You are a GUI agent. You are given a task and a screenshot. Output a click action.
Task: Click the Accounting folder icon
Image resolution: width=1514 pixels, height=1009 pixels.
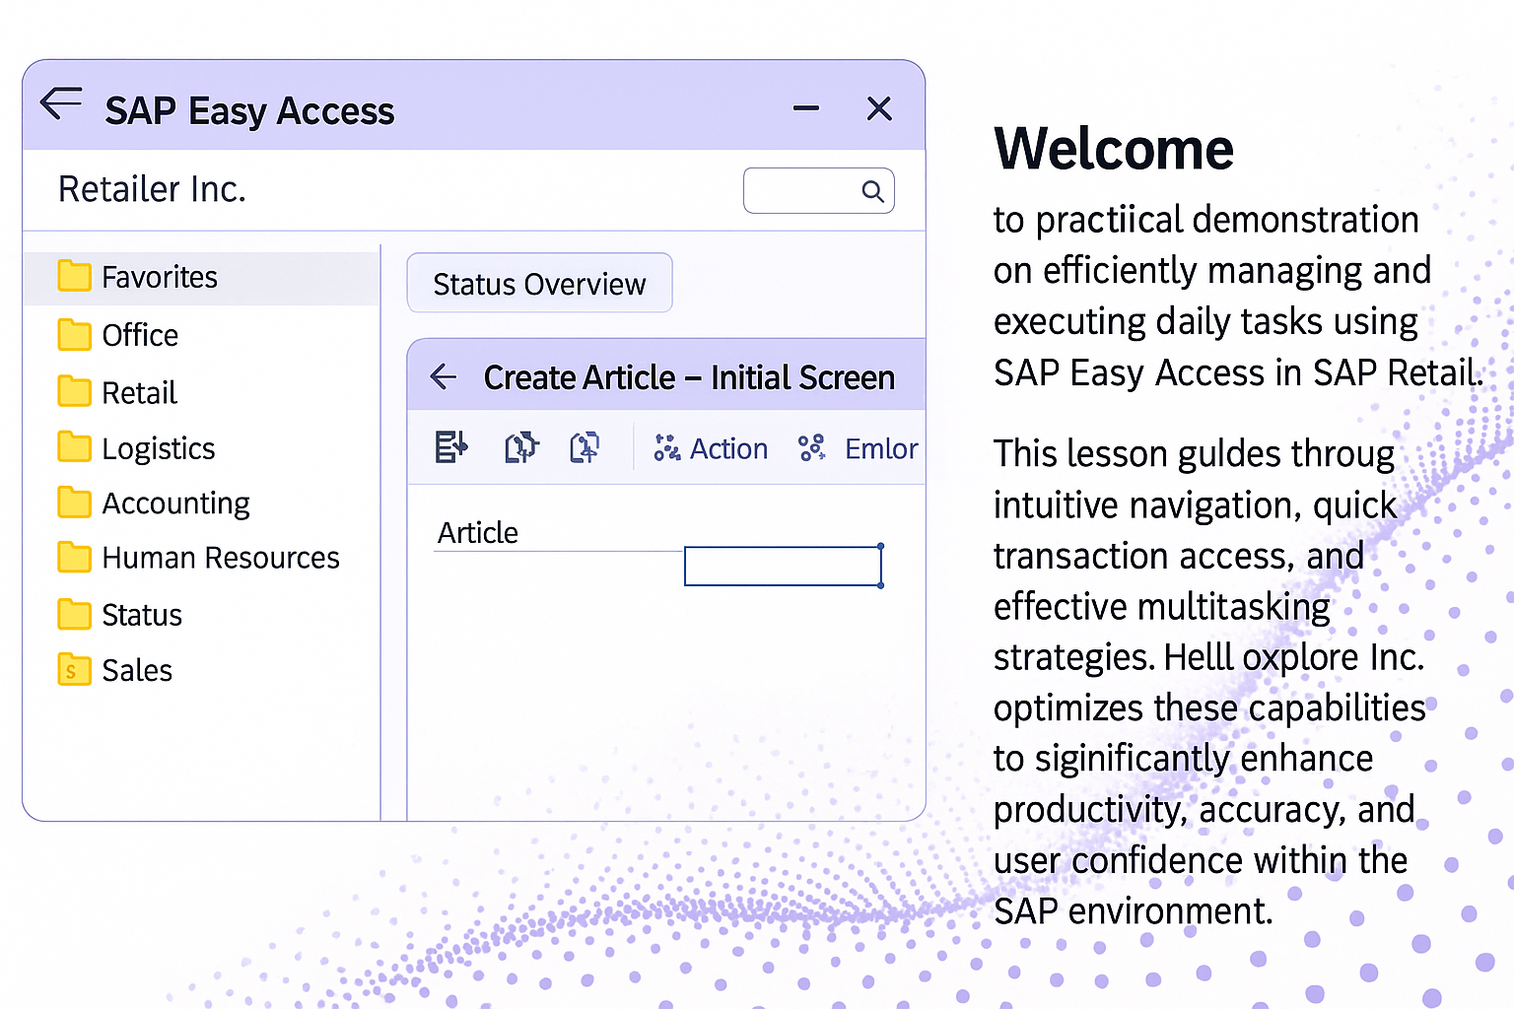[74, 502]
